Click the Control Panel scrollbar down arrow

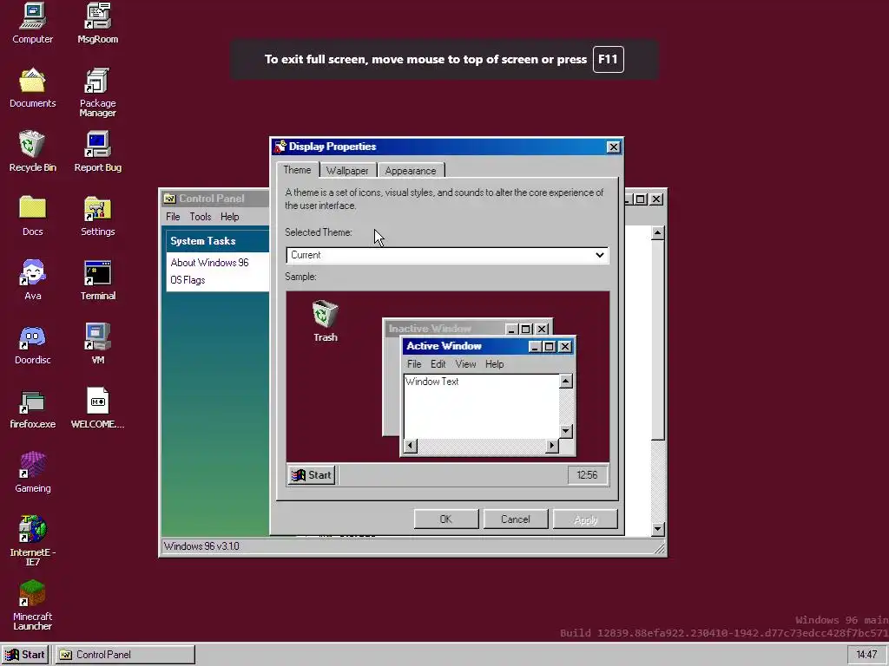(657, 529)
